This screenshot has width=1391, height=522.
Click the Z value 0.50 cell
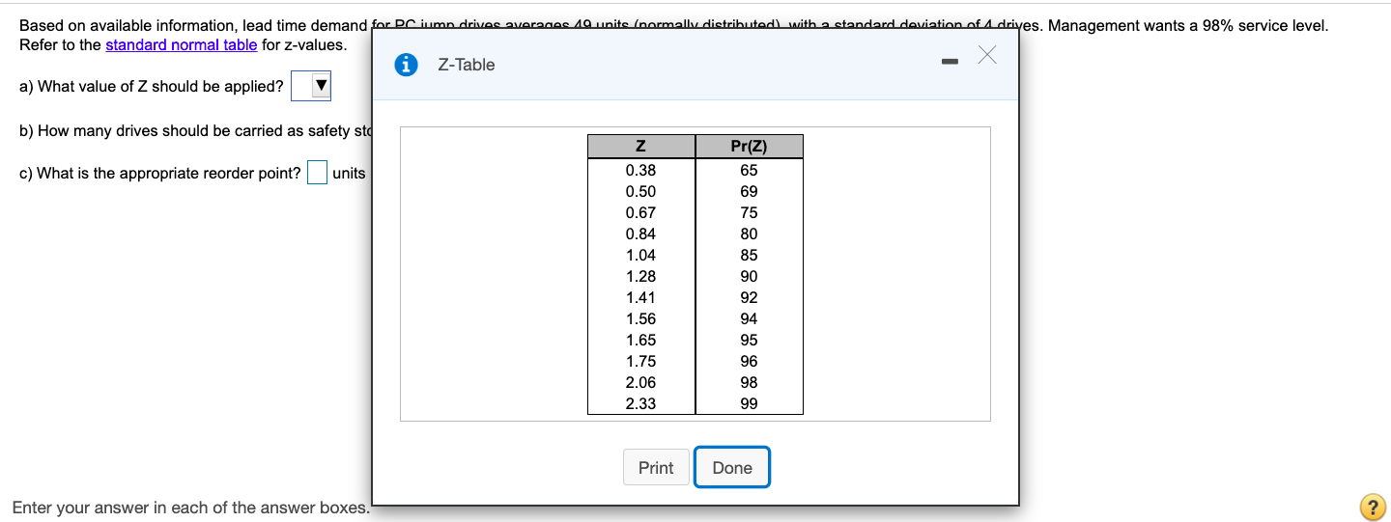(x=640, y=191)
